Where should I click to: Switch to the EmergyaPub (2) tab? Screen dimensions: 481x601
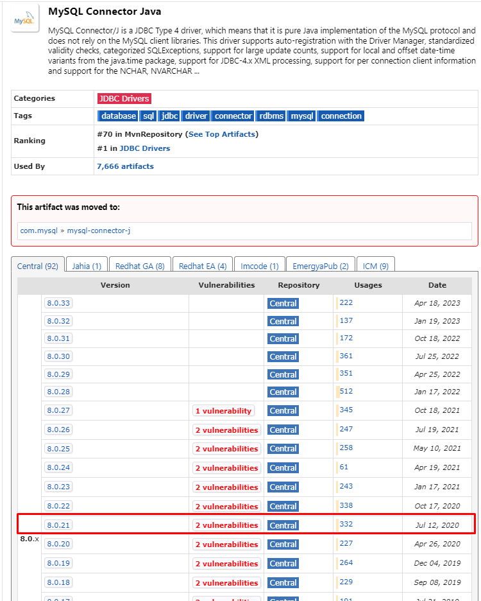(321, 266)
